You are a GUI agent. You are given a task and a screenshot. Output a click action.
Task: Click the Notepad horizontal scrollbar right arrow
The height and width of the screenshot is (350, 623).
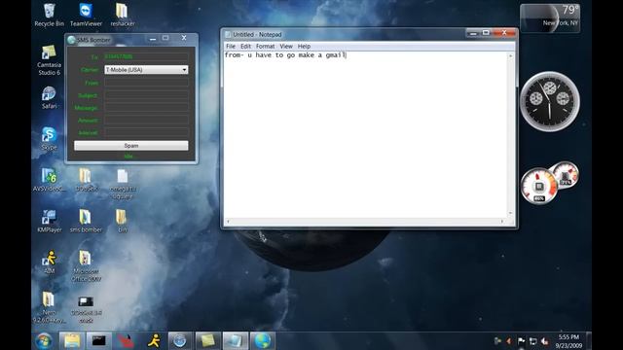click(502, 222)
